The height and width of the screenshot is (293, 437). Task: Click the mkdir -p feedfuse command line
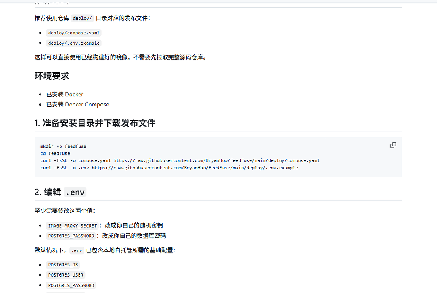[x=63, y=146]
